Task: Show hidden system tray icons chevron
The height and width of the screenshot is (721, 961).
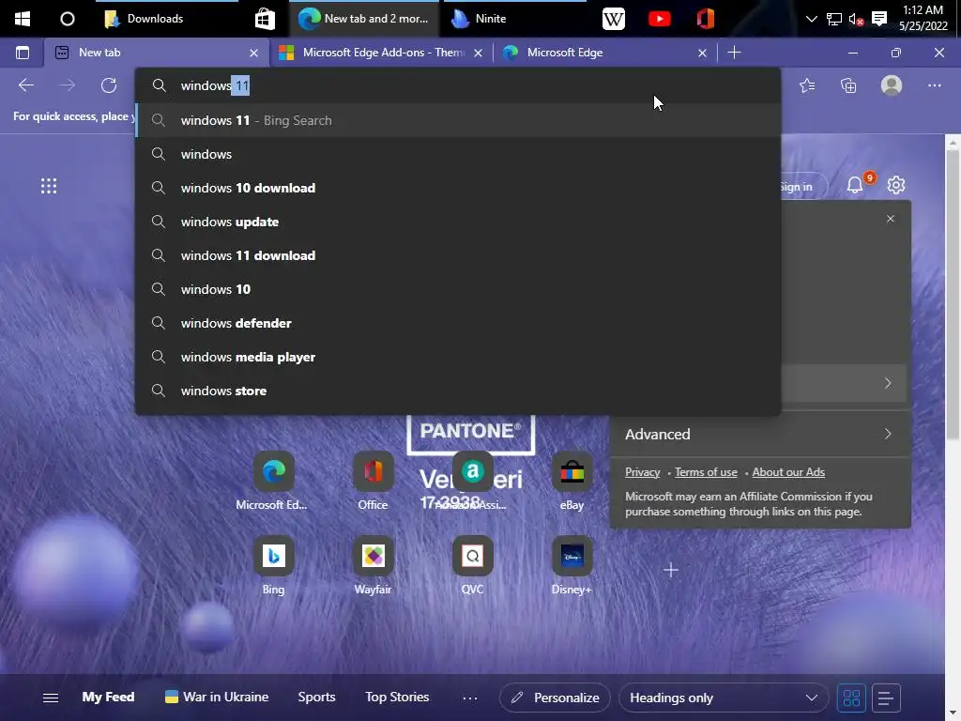Action: 812,19
